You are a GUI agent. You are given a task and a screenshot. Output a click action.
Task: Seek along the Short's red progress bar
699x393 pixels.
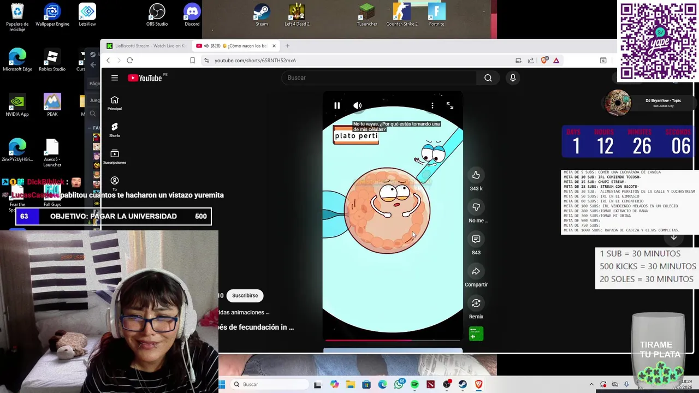(x=393, y=340)
